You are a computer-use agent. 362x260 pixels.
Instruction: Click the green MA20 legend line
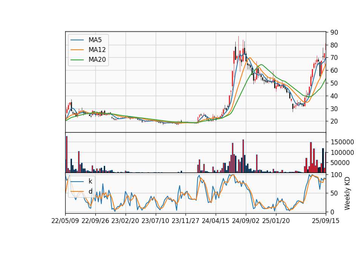77,60
